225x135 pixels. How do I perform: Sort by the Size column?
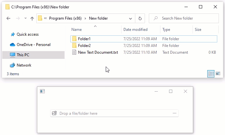coord(198,30)
